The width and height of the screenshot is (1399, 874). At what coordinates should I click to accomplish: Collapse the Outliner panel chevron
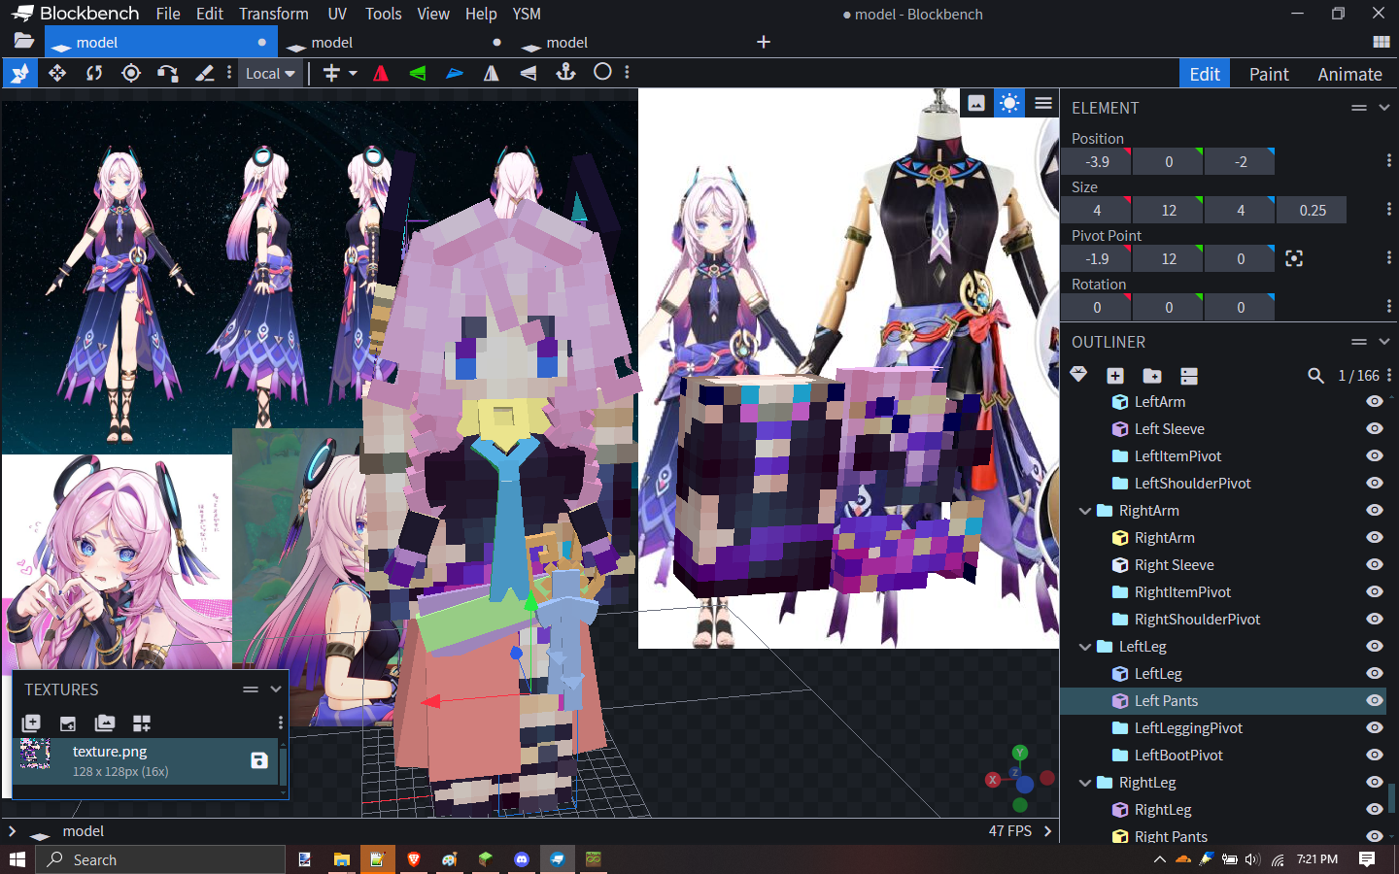coord(1384,342)
